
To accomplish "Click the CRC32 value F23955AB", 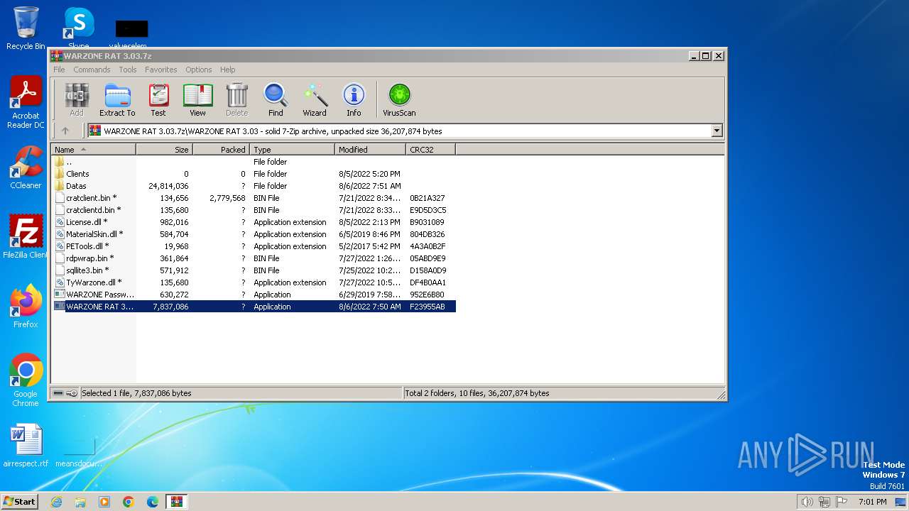I will [x=428, y=307].
